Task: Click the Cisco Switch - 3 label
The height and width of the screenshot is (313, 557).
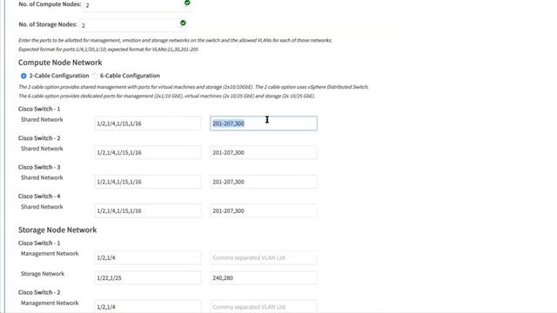Action: pyautogui.click(x=39, y=167)
